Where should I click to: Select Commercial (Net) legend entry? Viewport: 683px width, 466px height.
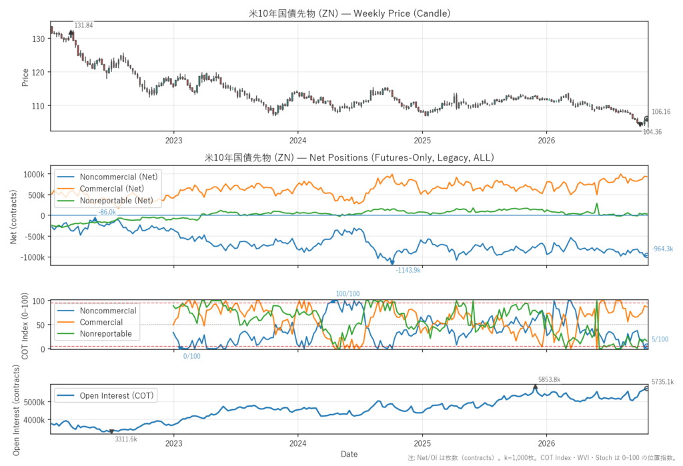coord(111,189)
